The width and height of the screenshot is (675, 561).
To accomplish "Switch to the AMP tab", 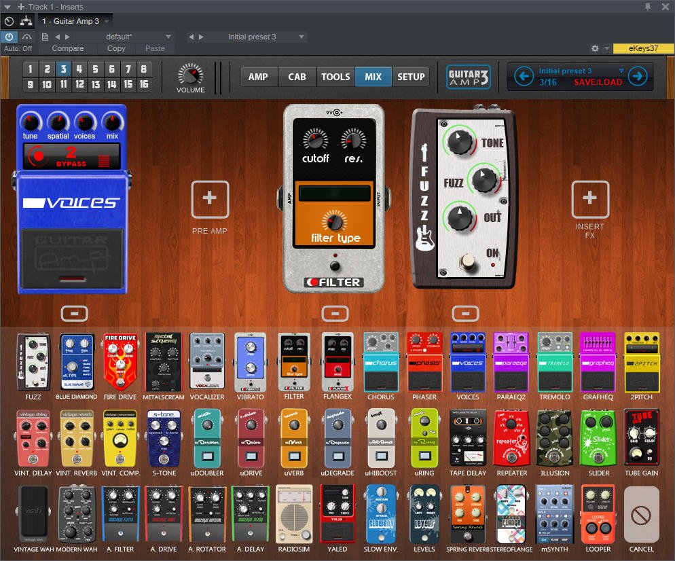I will (258, 77).
